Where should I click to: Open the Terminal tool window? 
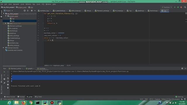pyautogui.click(x=21, y=97)
